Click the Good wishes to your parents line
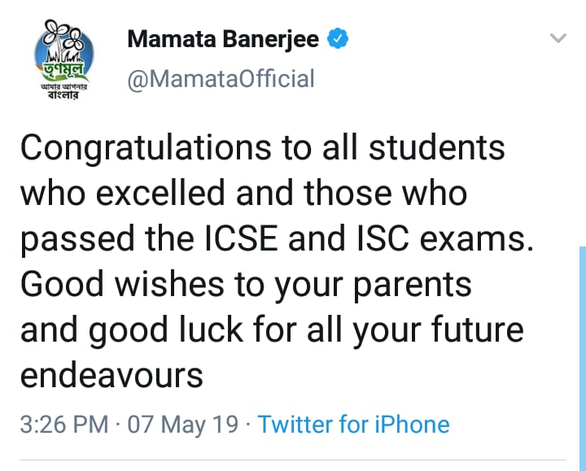The width and height of the screenshot is (586, 471). (246, 286)
